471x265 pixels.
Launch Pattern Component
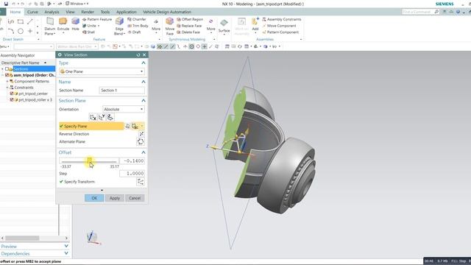(x=280, y=32)
